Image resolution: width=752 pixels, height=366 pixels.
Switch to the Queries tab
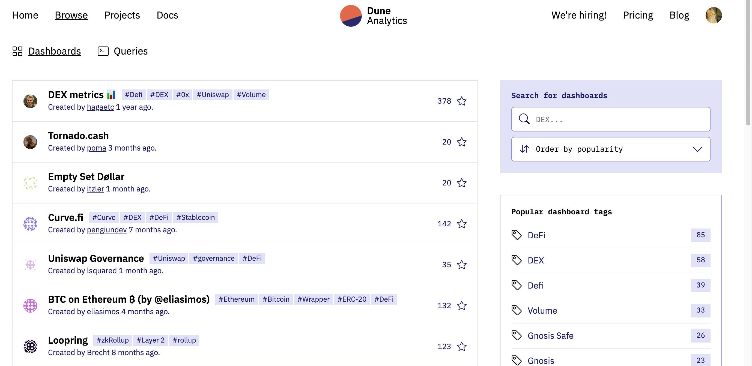click(x=130, y=51)
